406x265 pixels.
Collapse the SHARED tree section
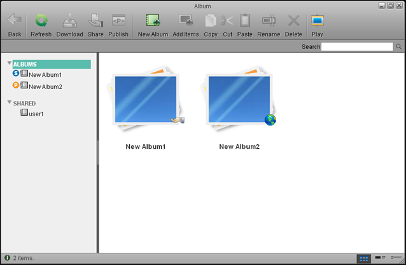(10, 103)
